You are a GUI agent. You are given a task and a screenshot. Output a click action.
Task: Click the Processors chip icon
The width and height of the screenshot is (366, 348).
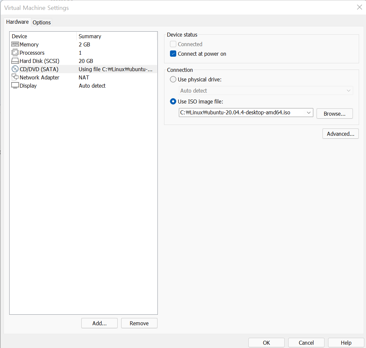[x=15, y=52]
